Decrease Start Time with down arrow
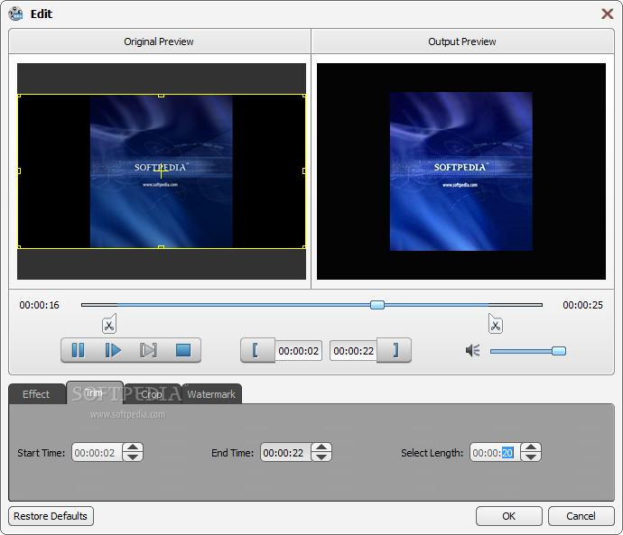Viewport: 623px width, 535px height. click(x=133, y=457)
